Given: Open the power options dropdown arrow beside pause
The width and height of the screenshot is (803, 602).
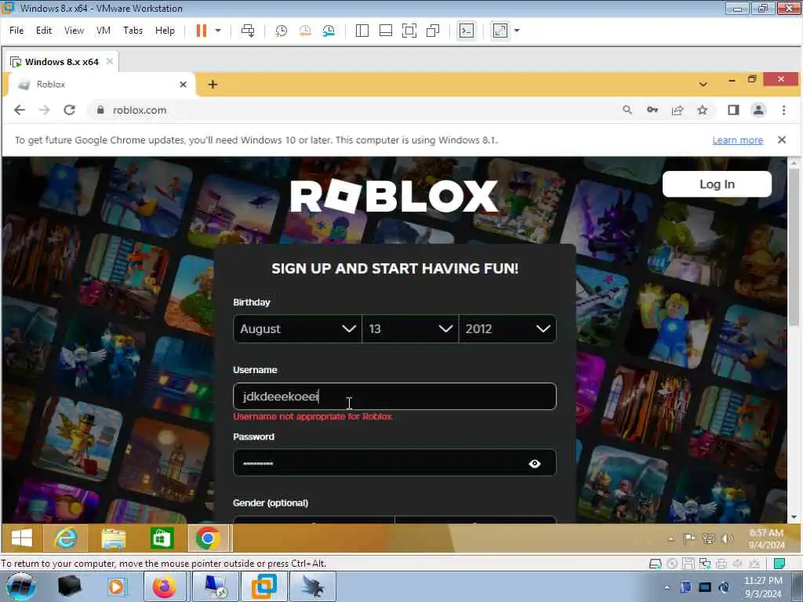Looking at the screenshot, I should point(218,31).
